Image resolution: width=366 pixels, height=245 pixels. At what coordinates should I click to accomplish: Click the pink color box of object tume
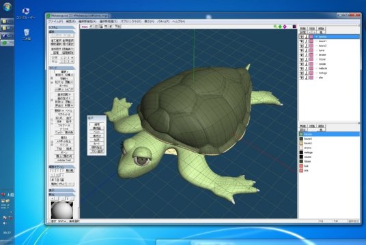[311, 50]
